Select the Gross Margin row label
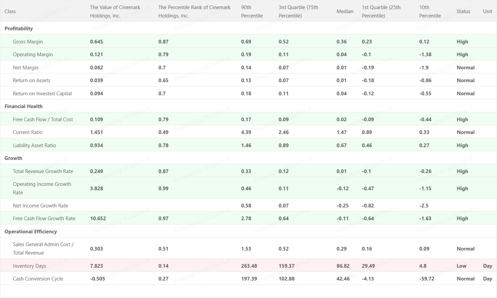 pos(28,42)
